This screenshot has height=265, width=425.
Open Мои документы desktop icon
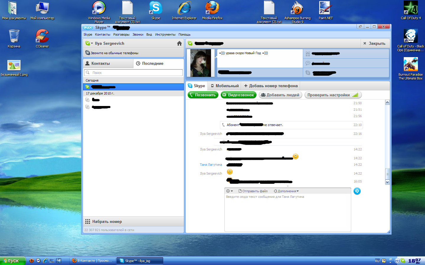pos(14,10)
